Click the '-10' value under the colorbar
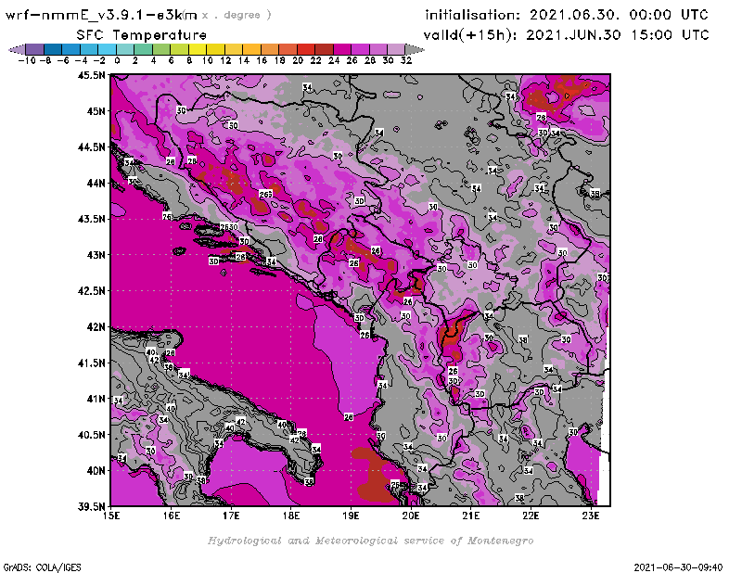Viewport: 742px width, 573px height. point(27,60)
